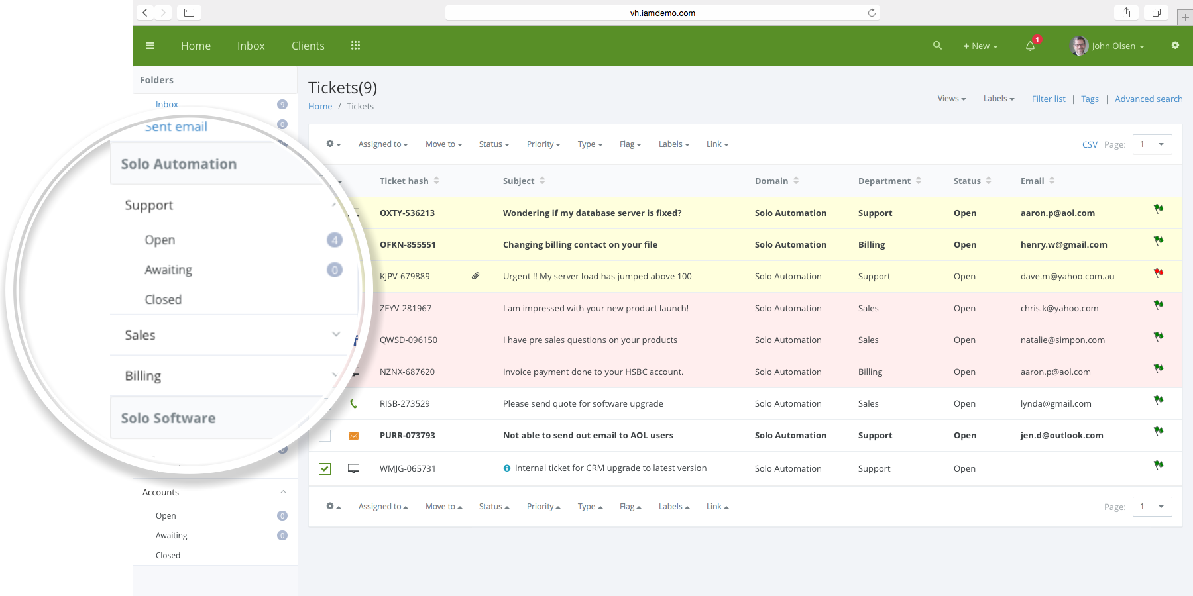
Task: Expand the Sales folder chevron in sidebar
Action: [x=336, y=334]
